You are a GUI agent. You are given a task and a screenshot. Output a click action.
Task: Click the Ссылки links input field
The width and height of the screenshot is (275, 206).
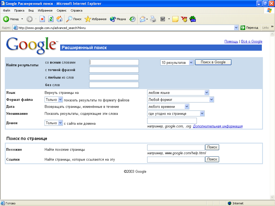[x=176, y=159]
